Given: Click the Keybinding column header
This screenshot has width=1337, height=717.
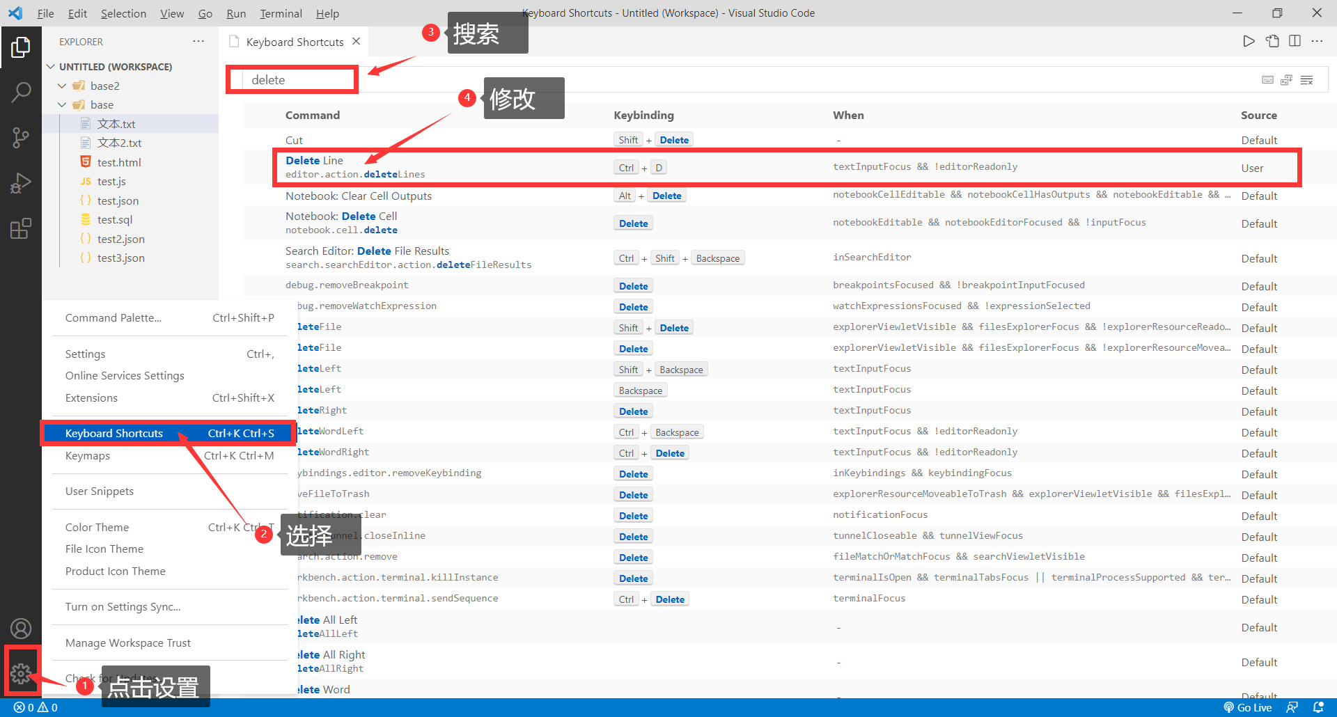Looking at the screenshot, I should (x=643, y=115).
